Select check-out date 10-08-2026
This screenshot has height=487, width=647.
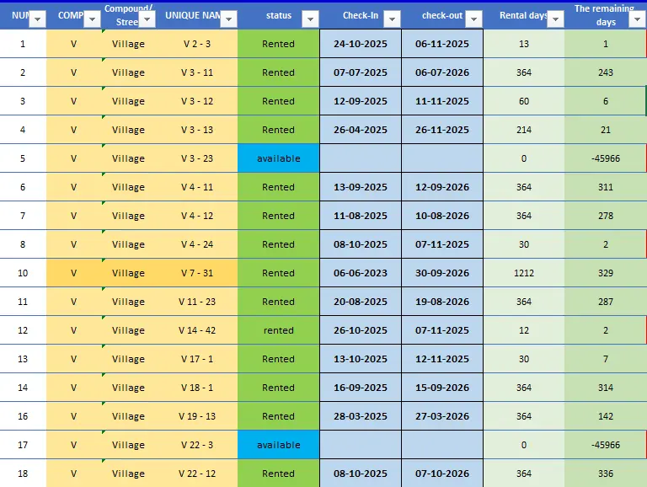[x=442, y=216]
